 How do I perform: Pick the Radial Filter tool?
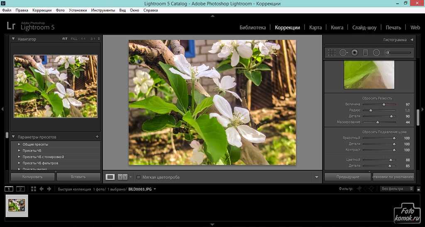pos(376,53)
